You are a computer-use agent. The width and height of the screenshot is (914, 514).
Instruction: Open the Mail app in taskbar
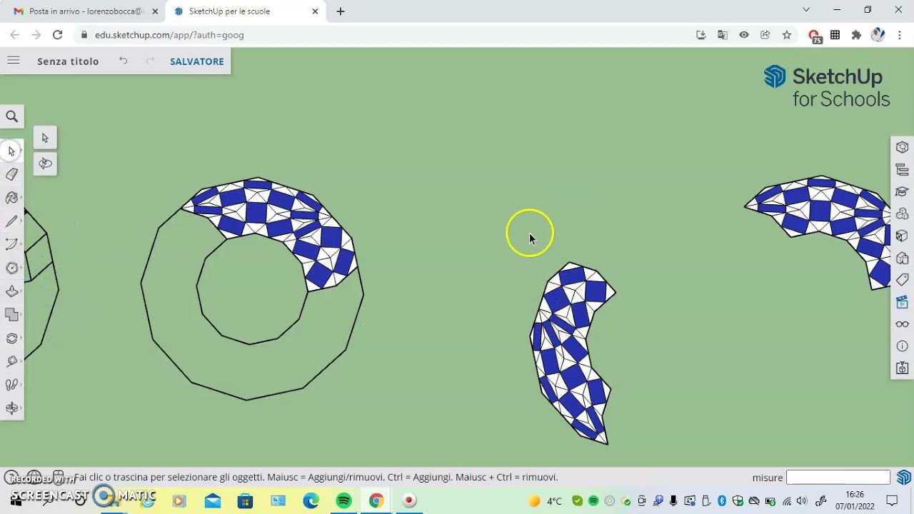(213, 500)
